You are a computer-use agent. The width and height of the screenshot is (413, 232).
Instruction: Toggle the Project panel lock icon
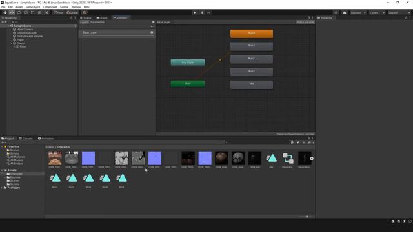[309, 139]
